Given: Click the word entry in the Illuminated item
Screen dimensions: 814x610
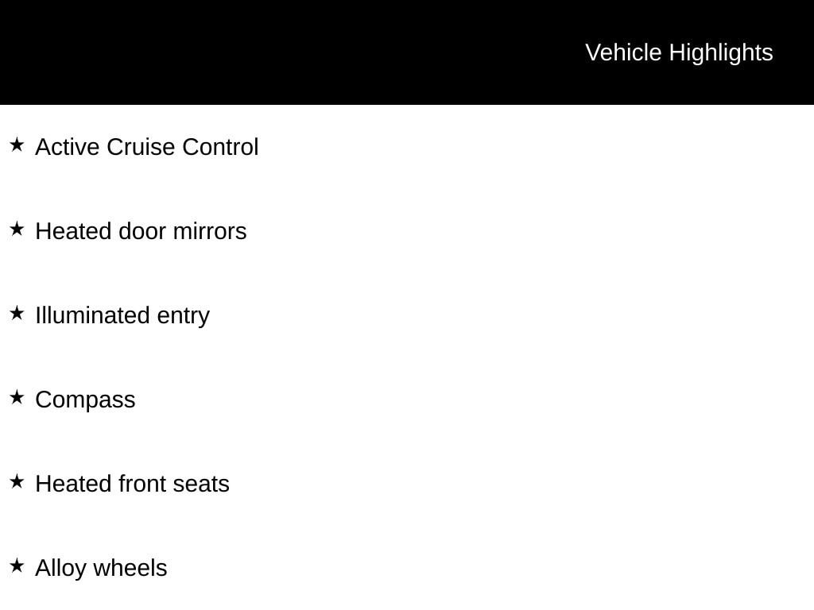Looking at the screenshot, I should (x=184, y=316).
